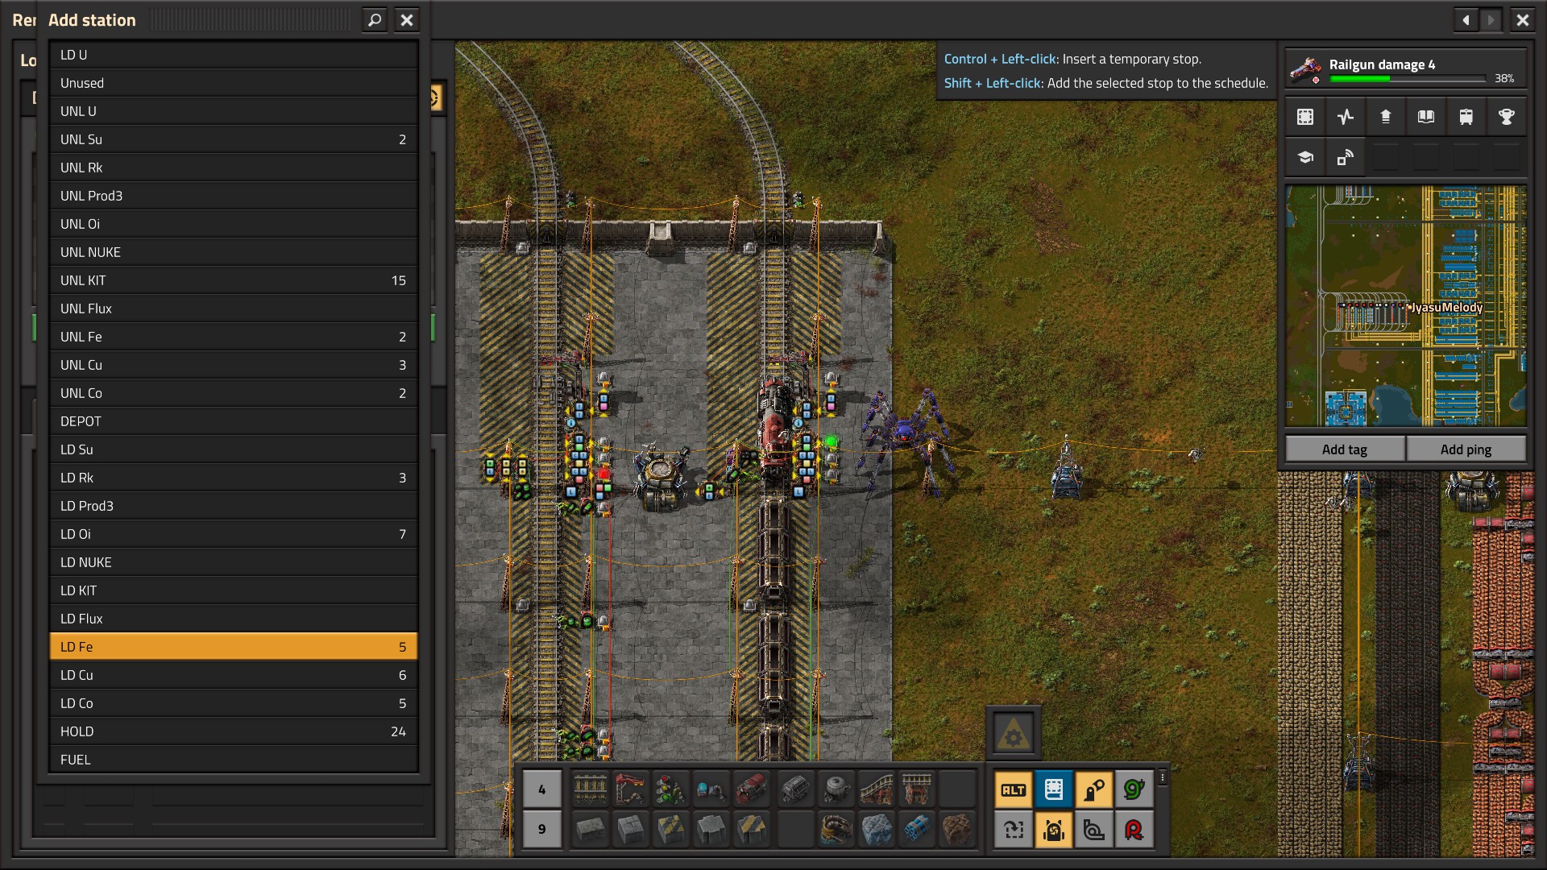Click the belt-spiral shortcut icon
Image resolution: width=1547 pixels, height=870 pixels.
(x=1094, y=829)
